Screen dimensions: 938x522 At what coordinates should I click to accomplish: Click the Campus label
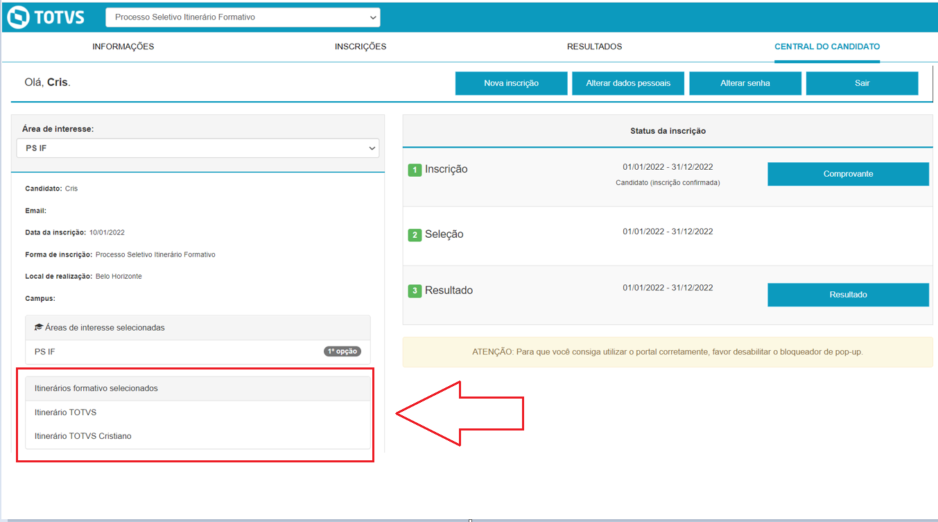40,299
